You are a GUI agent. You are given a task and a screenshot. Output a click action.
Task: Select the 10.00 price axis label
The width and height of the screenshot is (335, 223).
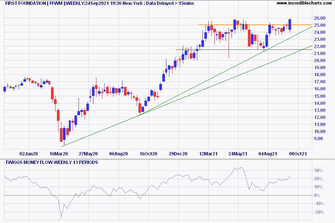[x=320, y=132]
